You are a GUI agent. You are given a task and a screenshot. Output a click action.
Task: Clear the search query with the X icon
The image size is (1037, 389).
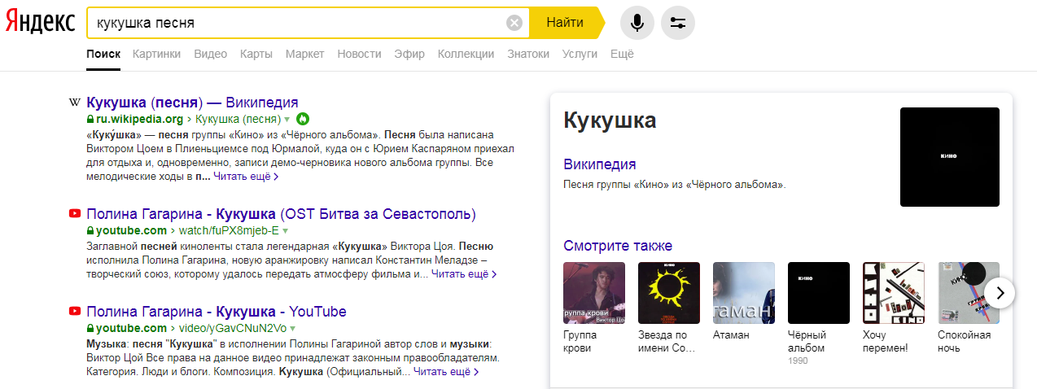514,23
